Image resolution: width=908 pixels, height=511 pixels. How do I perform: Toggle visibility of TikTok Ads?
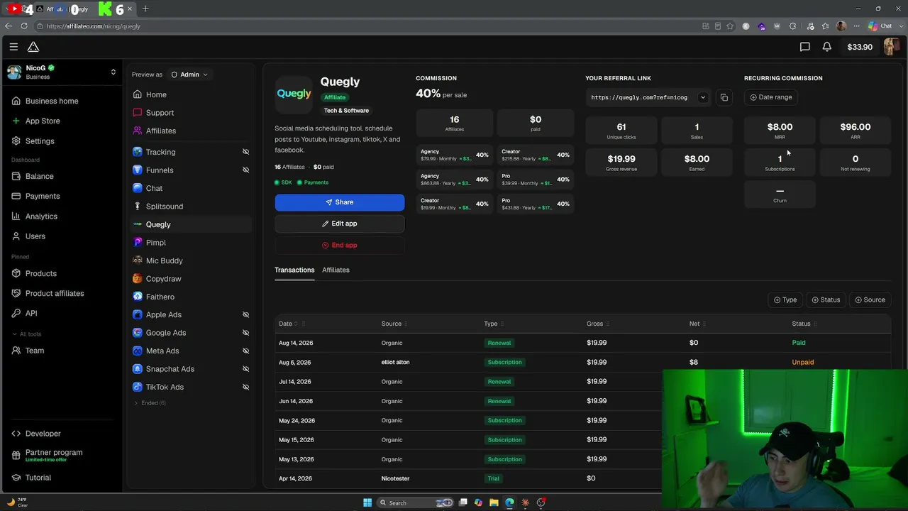(245, 387)
